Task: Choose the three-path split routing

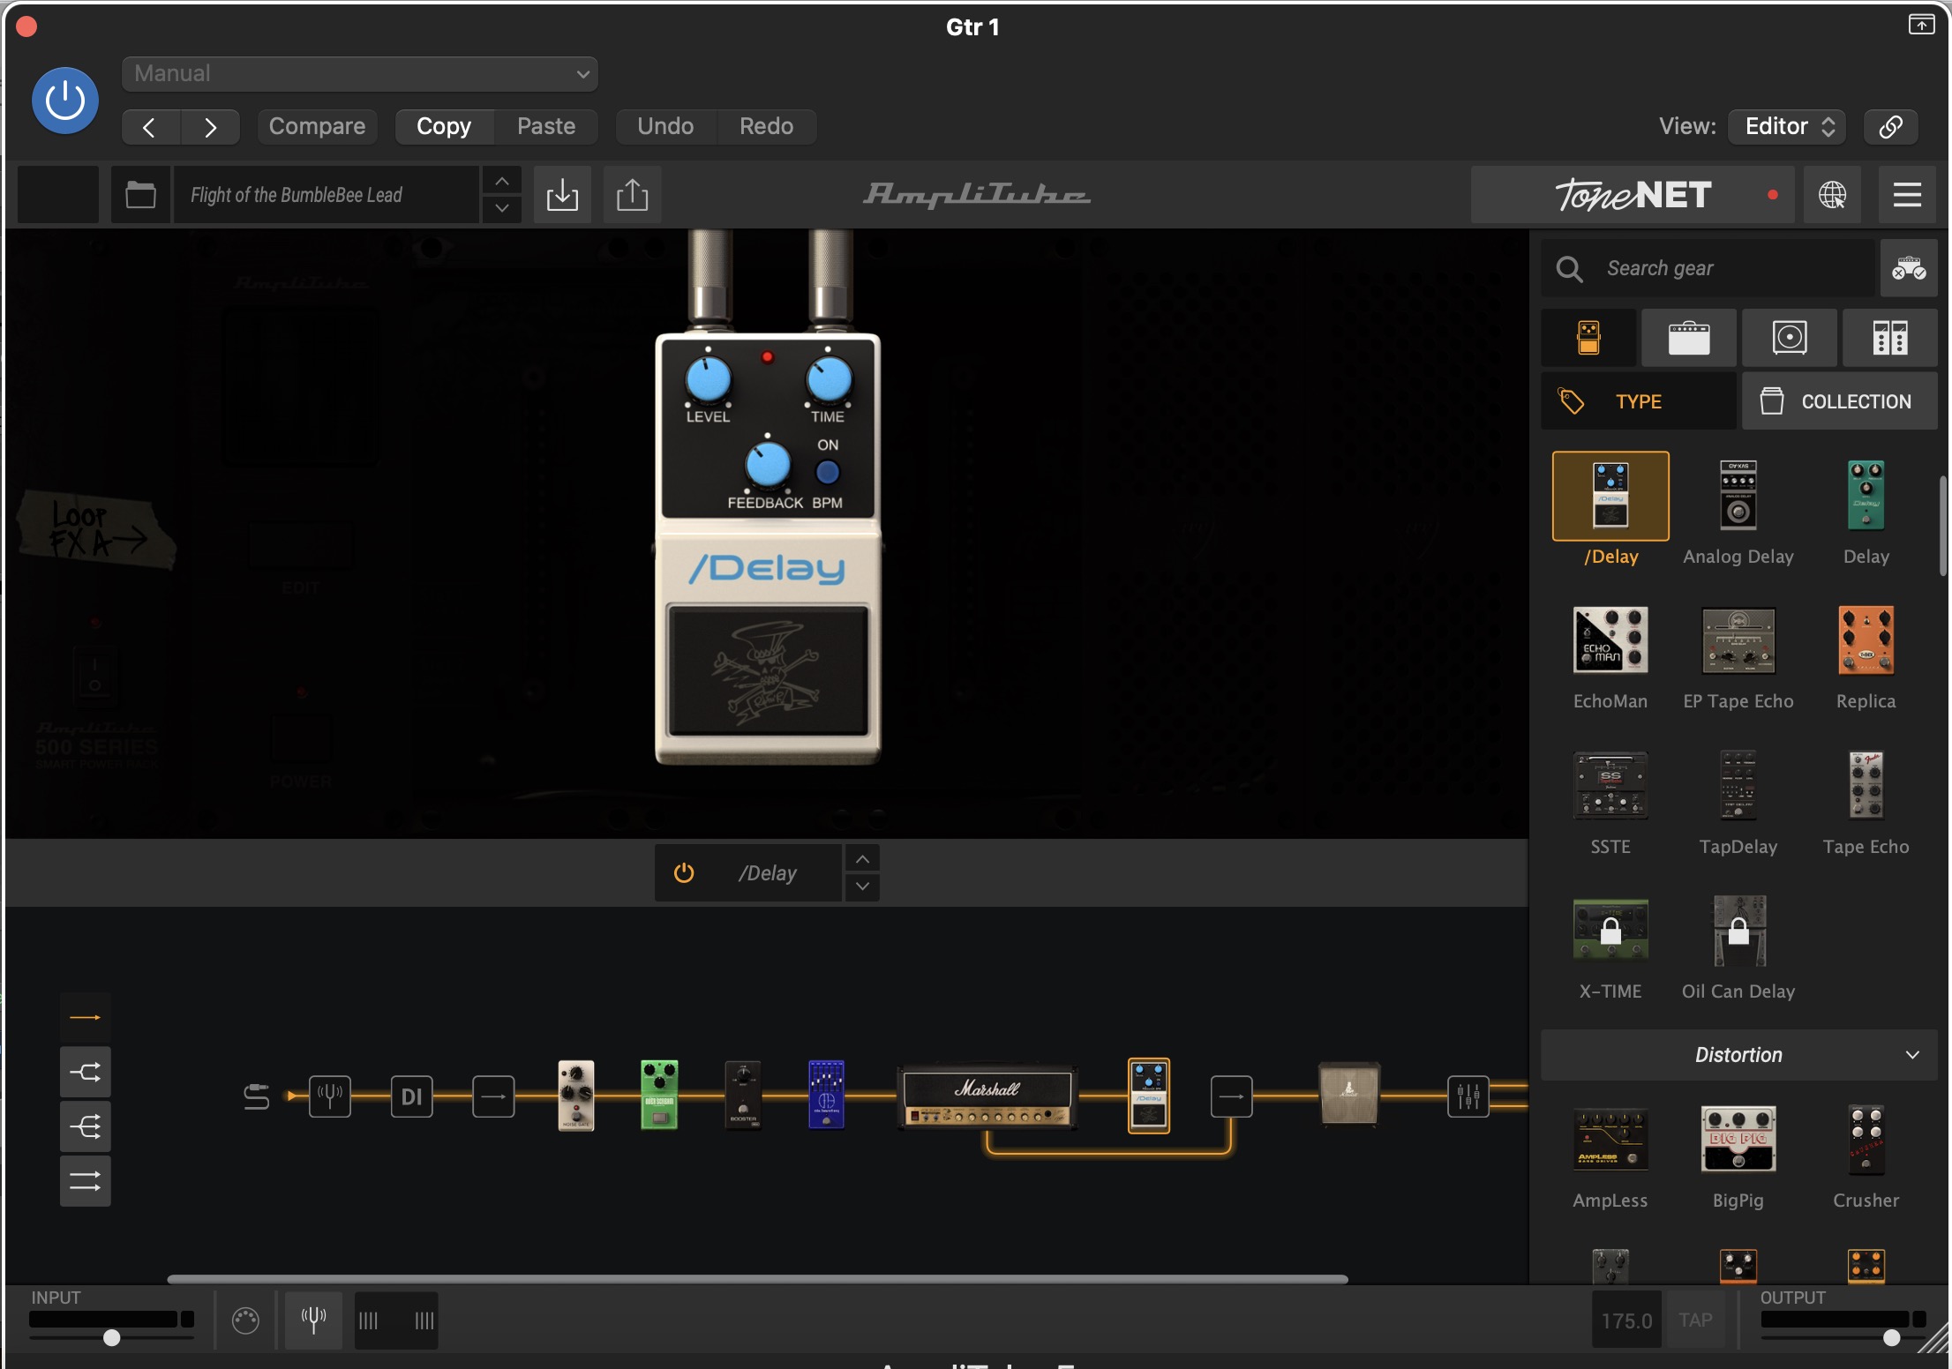Action: tap(86, 1126)
